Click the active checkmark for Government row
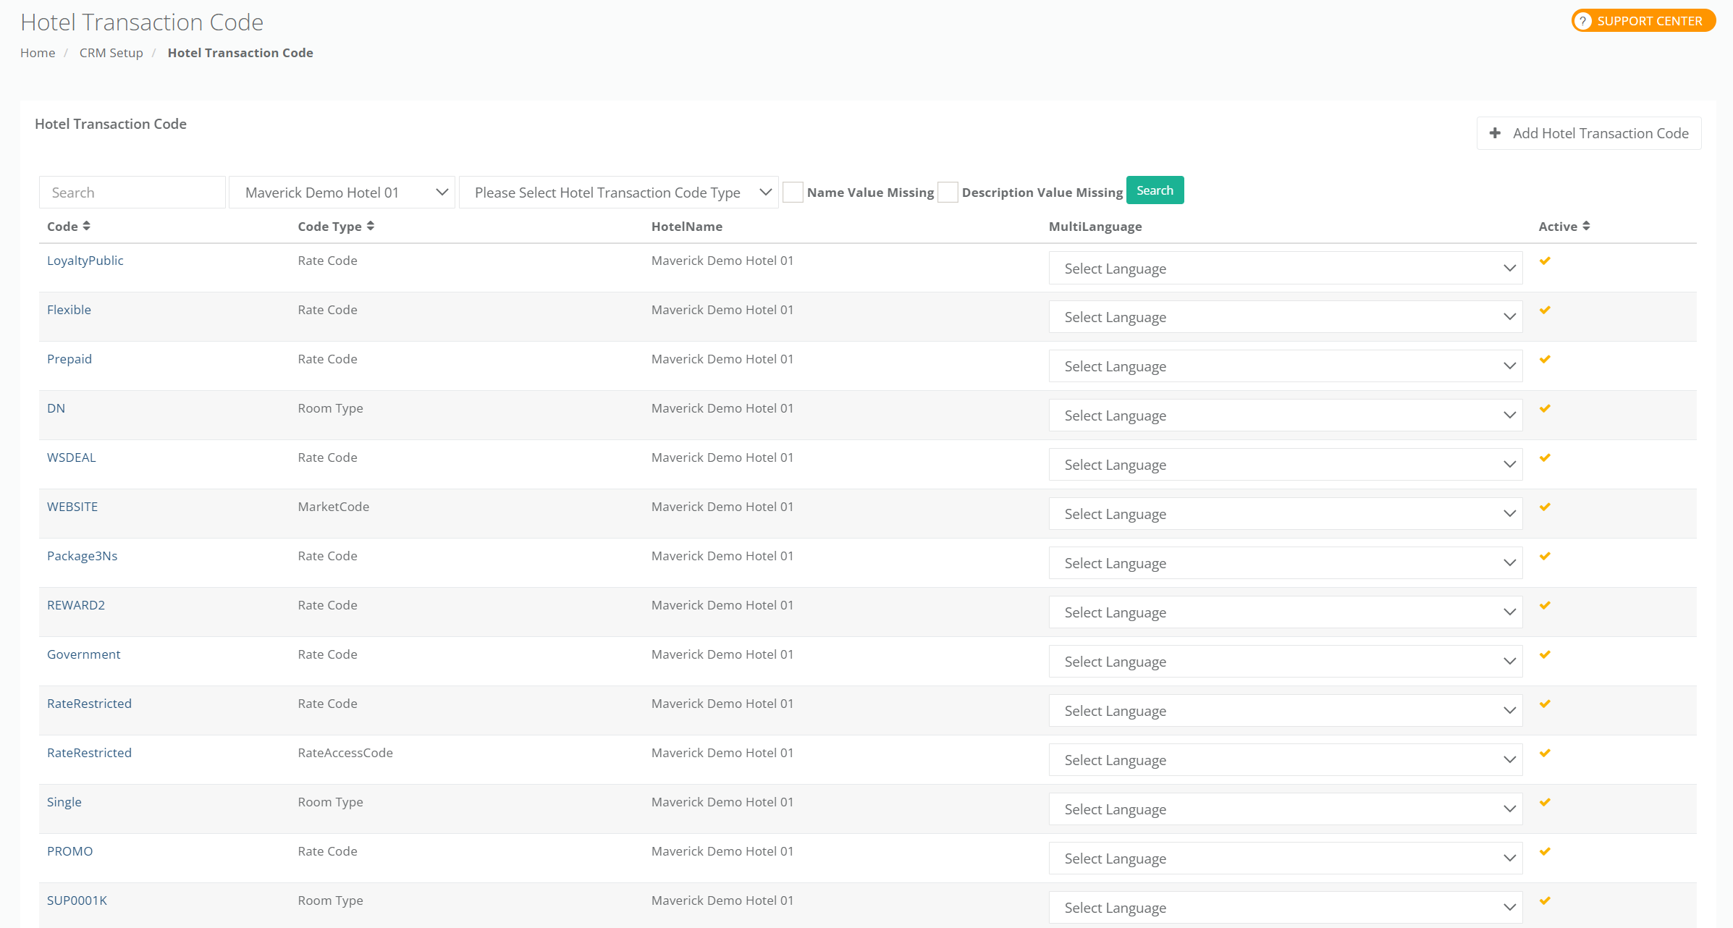Viewport: 1733px width, 928px height. 1545,654
